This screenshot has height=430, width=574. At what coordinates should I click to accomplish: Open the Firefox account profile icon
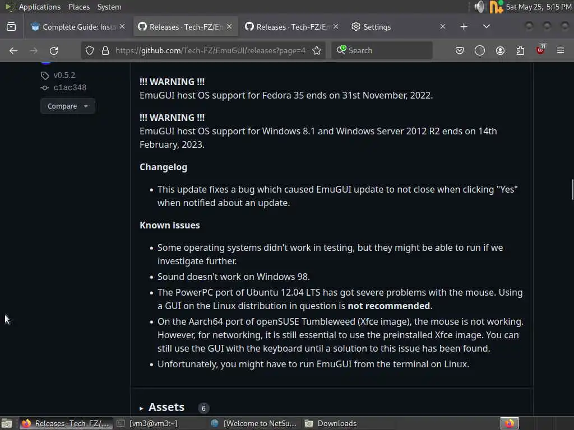500,50
